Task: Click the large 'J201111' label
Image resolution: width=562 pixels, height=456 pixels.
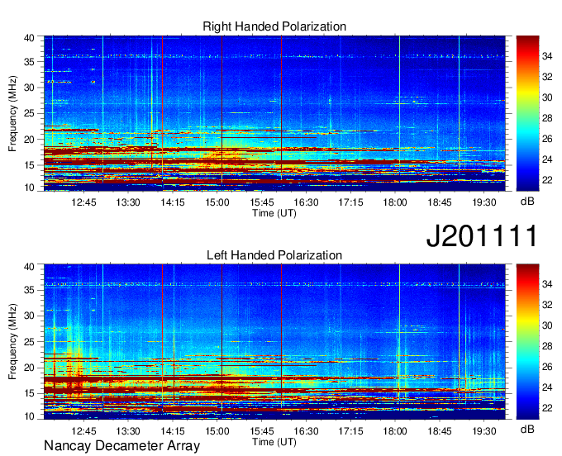Action: pos(482,235)
